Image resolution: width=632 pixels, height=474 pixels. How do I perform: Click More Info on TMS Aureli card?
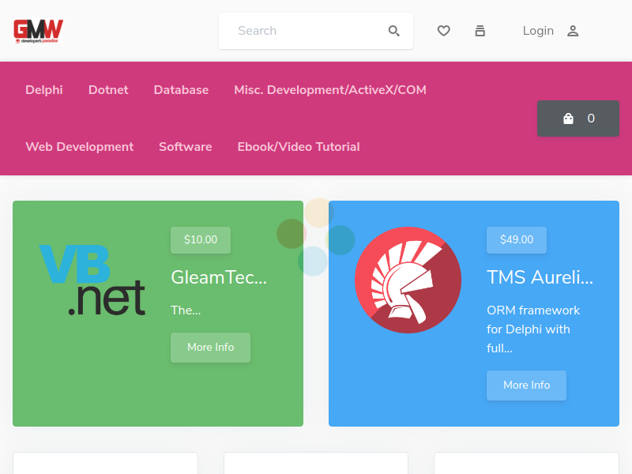click(526, 386)
